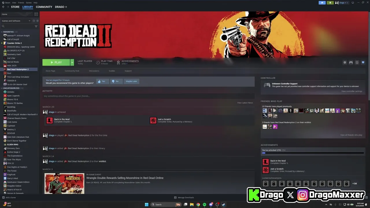Collapse the Favorites category
370x208 pixels.
2,32
